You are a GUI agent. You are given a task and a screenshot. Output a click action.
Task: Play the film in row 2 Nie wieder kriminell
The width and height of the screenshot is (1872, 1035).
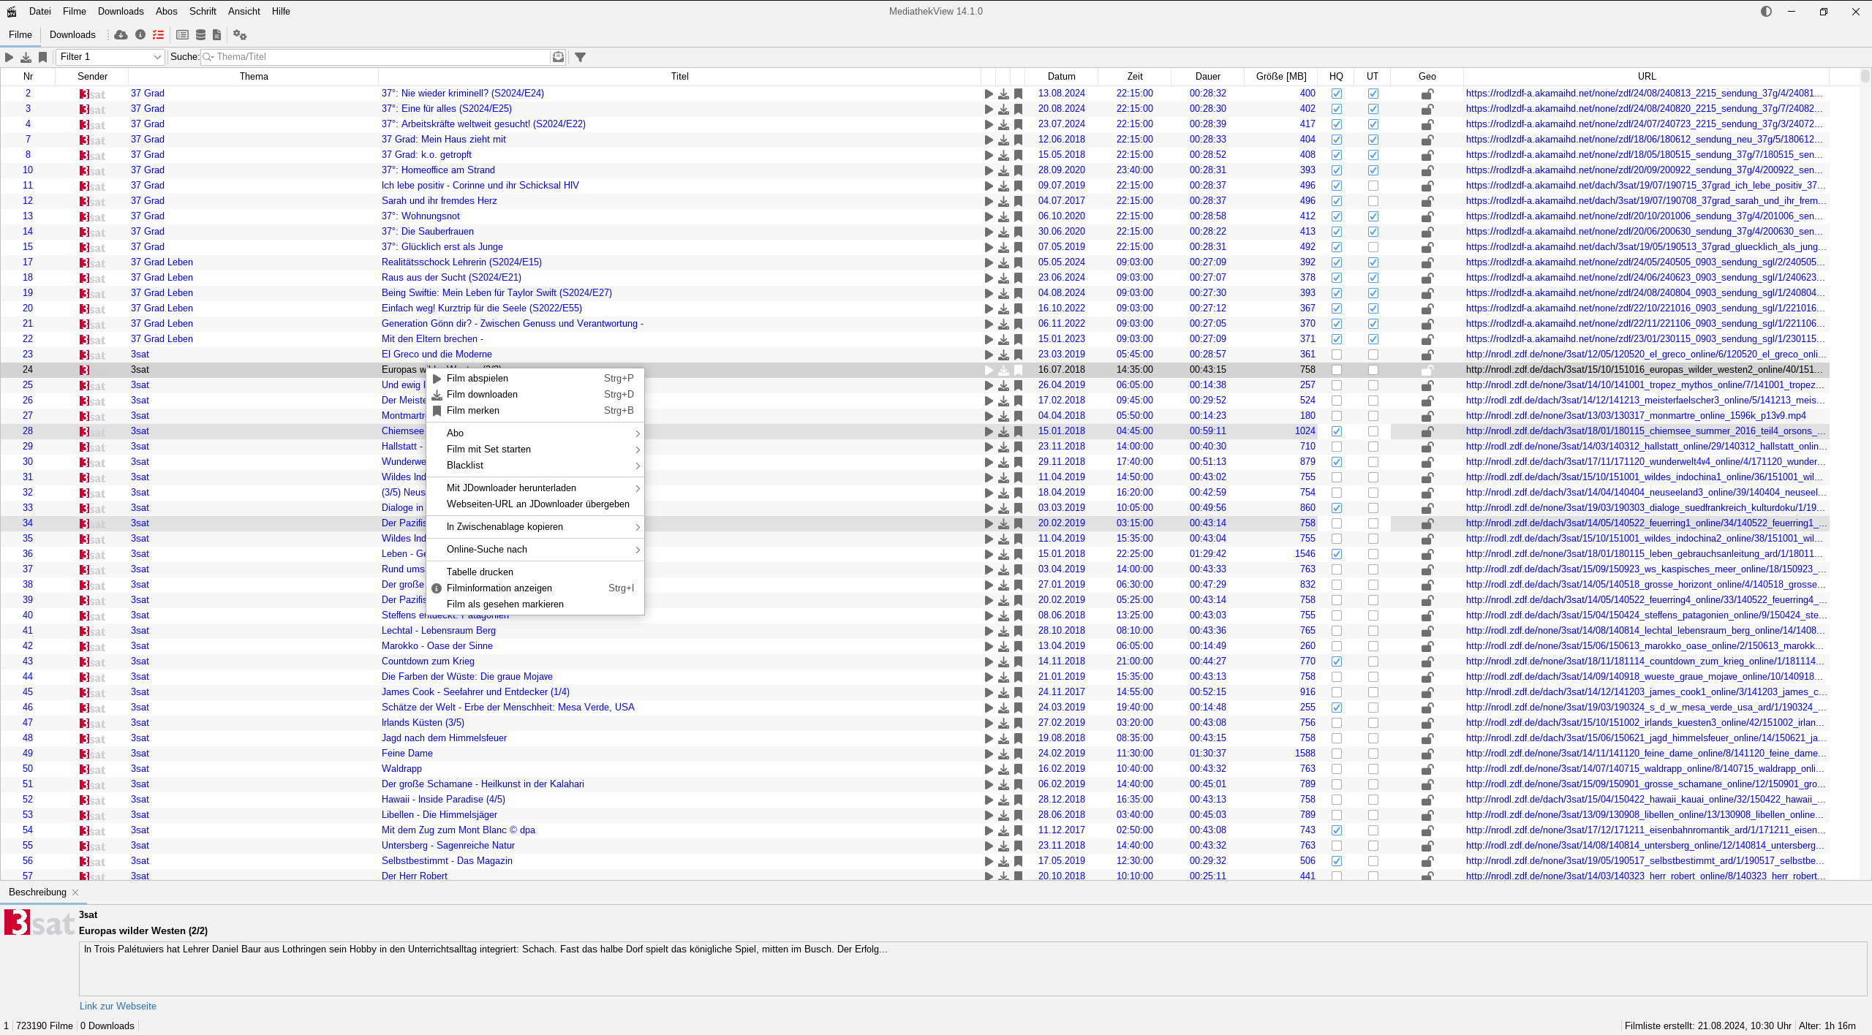pos(989,94)
